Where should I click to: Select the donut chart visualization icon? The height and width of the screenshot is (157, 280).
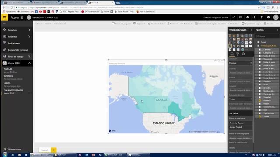(x=242, y=43)
